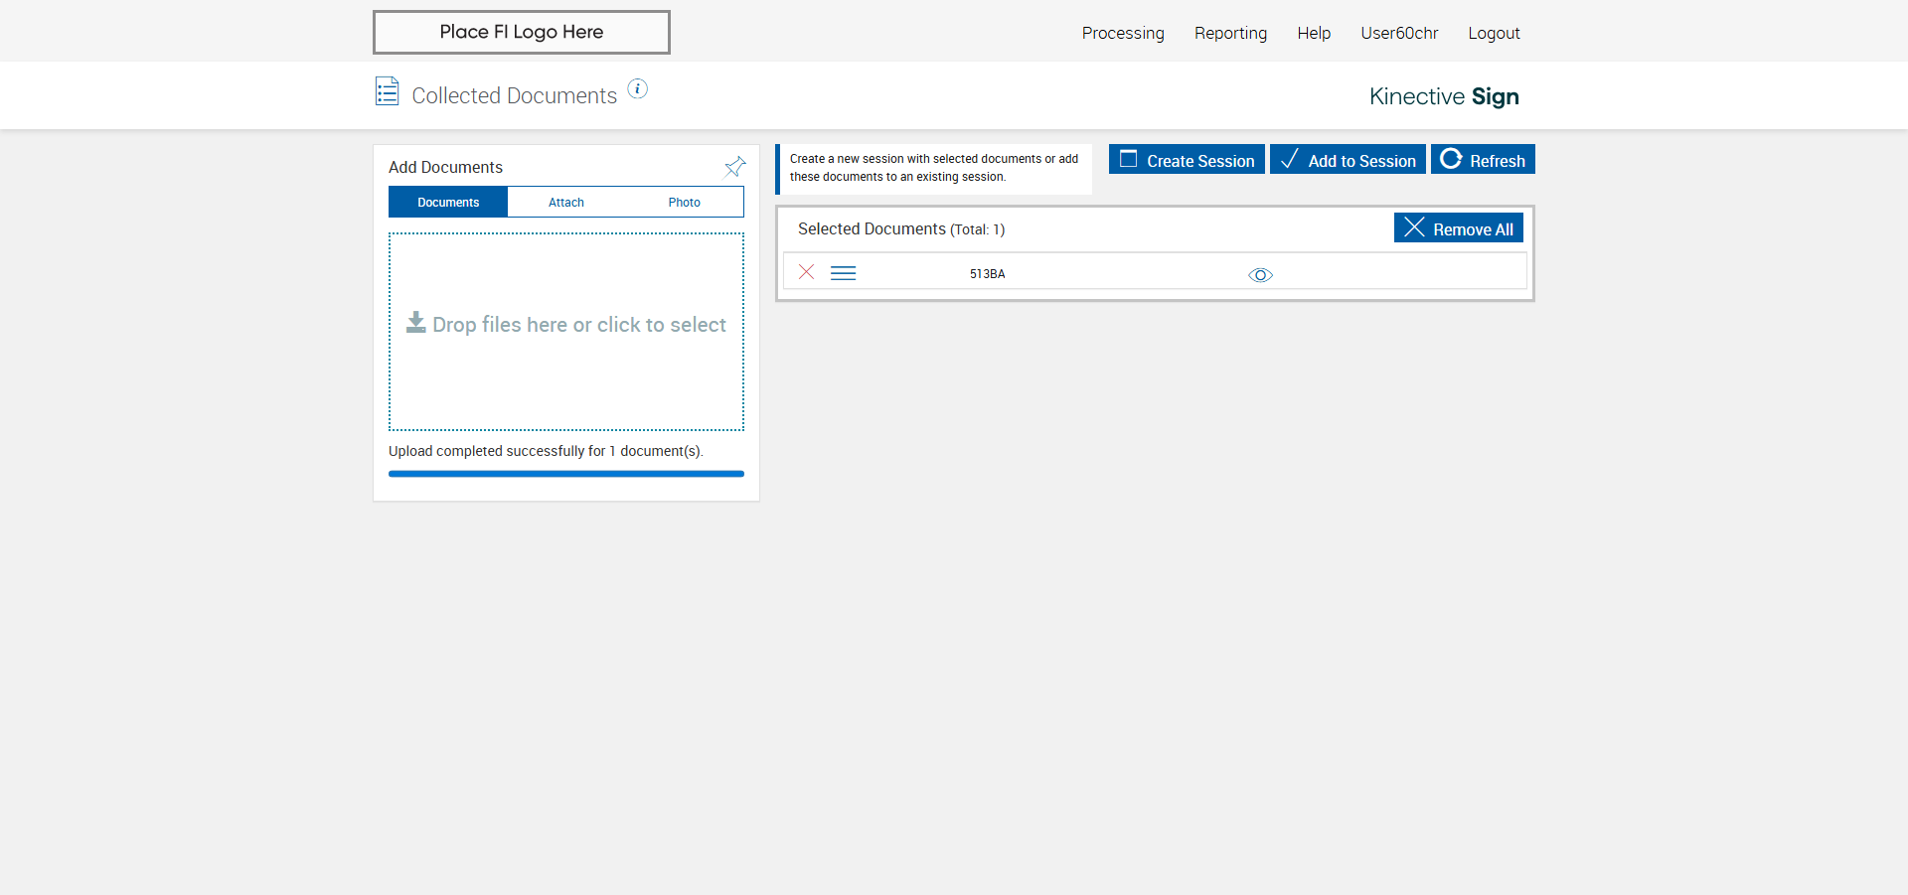Click the Logout link

[x=1494, y=33]
